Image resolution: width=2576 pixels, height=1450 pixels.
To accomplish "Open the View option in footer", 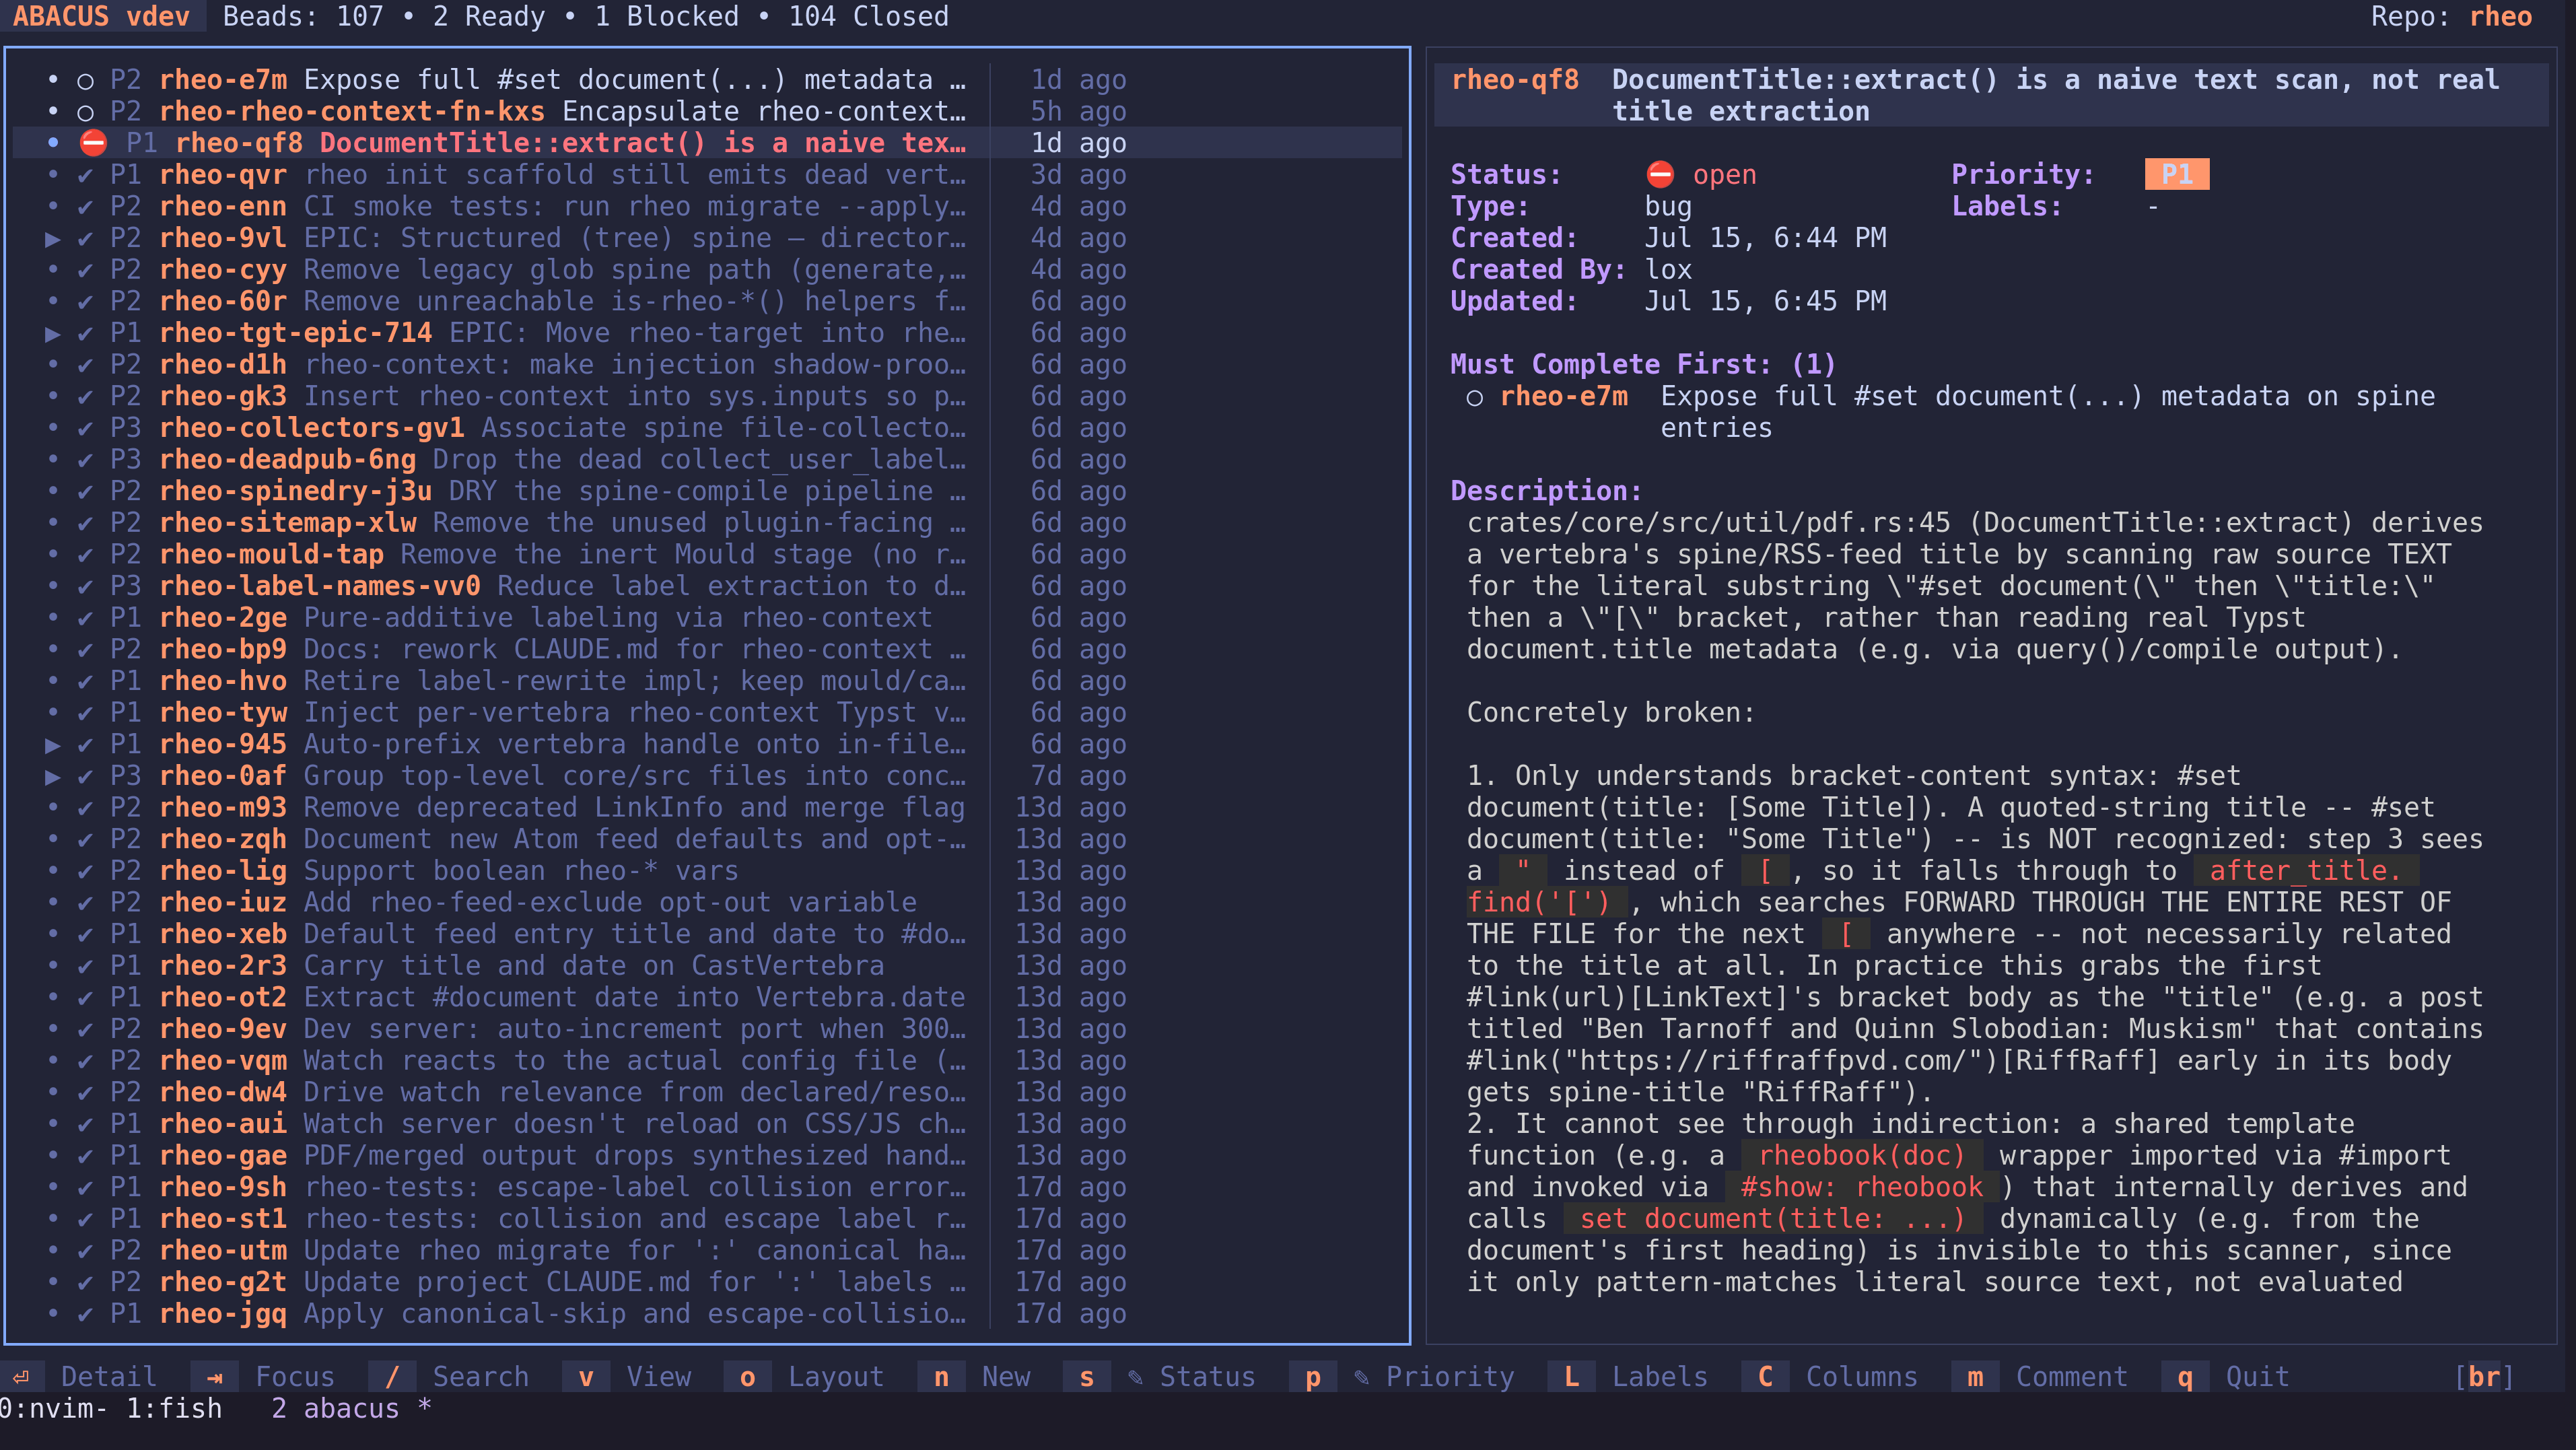I will tap(627, 1377).
